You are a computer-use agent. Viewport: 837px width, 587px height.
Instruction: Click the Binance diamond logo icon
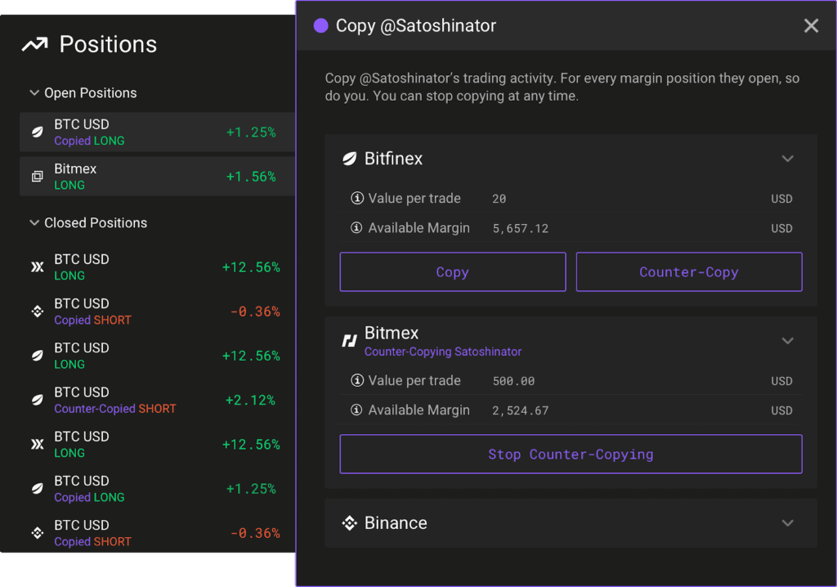point(349,523)
